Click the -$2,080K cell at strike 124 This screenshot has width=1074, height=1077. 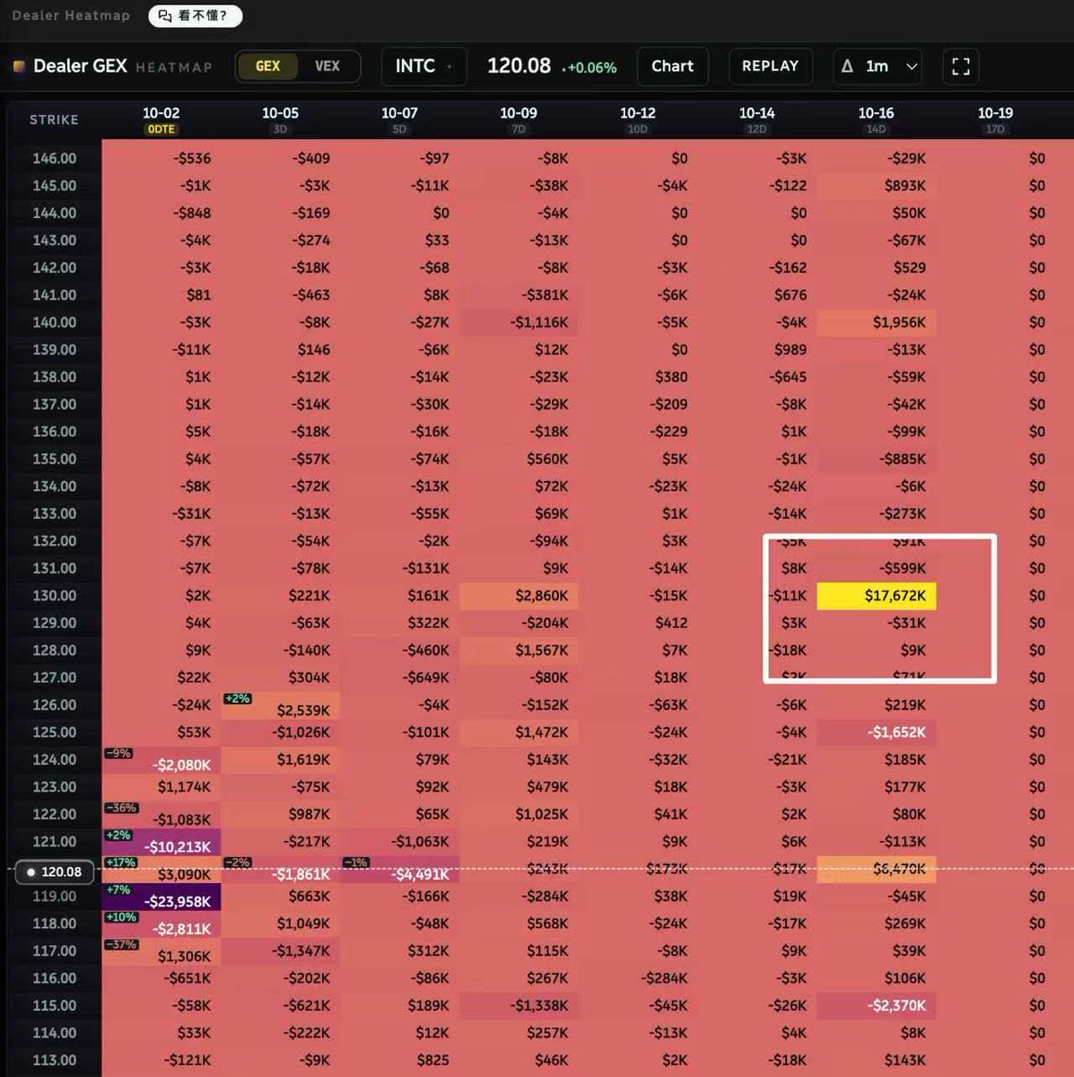pos(162,760)
